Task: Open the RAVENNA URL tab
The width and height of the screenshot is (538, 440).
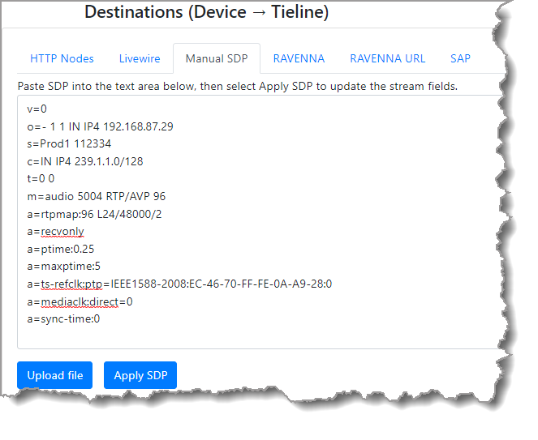Action: pos(387,59)
